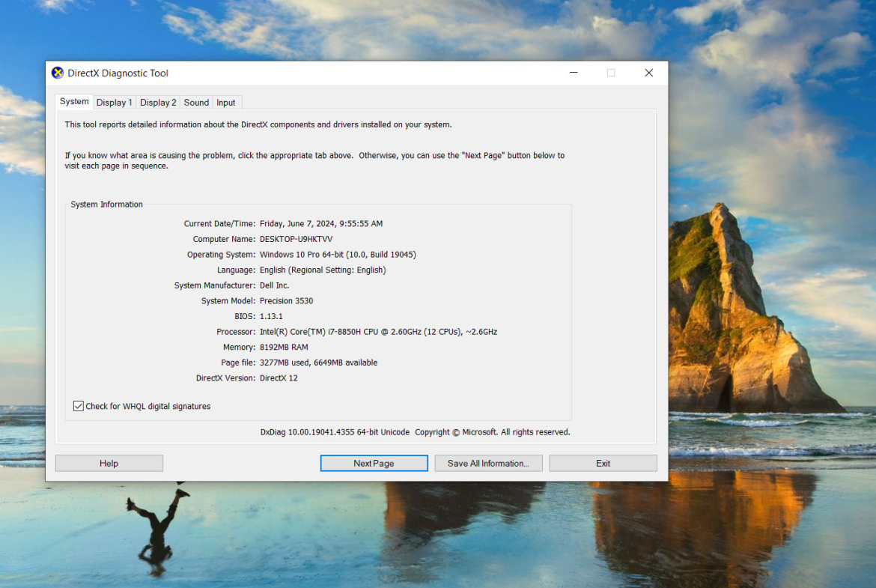Screen dimensions: 876x588
Task: Open the Display 2 tab
Action: point(158,103)
